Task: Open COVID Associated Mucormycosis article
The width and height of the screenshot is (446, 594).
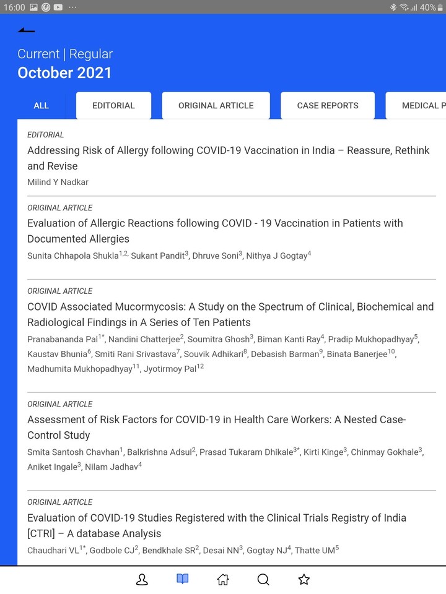Action: coord(230,314)
